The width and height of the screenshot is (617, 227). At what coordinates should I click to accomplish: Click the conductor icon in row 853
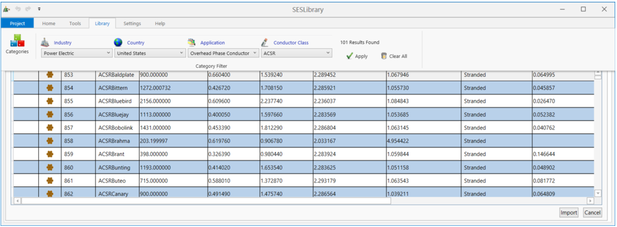click(x=50, y=74)
